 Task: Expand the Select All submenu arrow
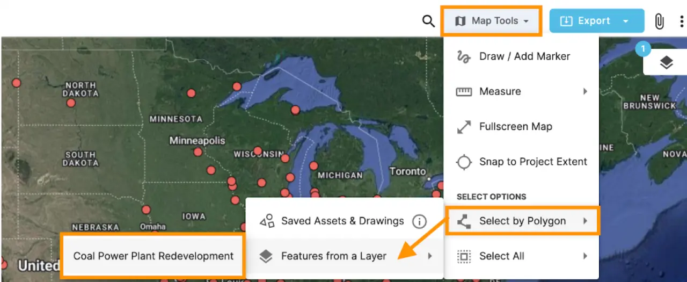[x=586, y=256]
